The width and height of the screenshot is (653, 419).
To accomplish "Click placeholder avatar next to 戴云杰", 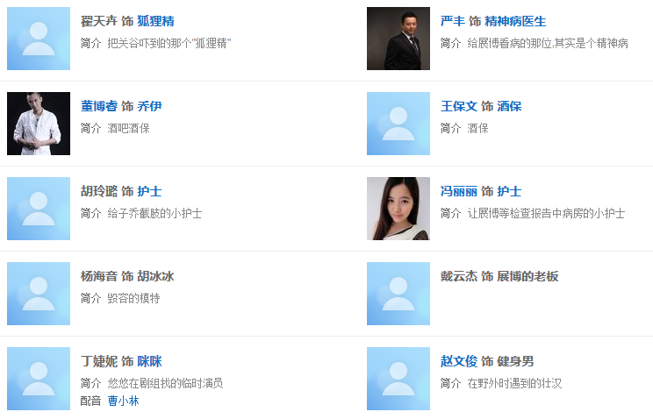I will 398,294.
